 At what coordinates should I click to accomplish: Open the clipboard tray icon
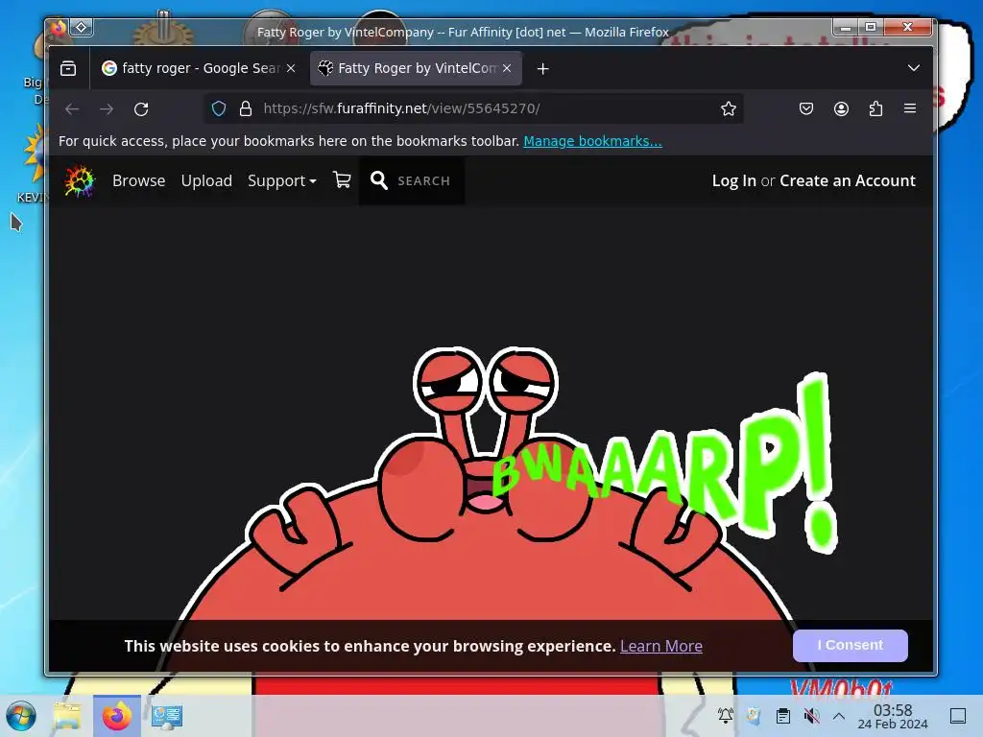coord(783,715)
